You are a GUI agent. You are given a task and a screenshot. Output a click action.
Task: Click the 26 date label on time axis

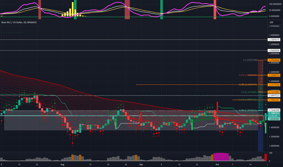click(126, 165)
